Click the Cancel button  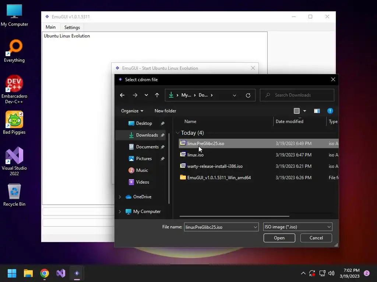click(316, 238)
